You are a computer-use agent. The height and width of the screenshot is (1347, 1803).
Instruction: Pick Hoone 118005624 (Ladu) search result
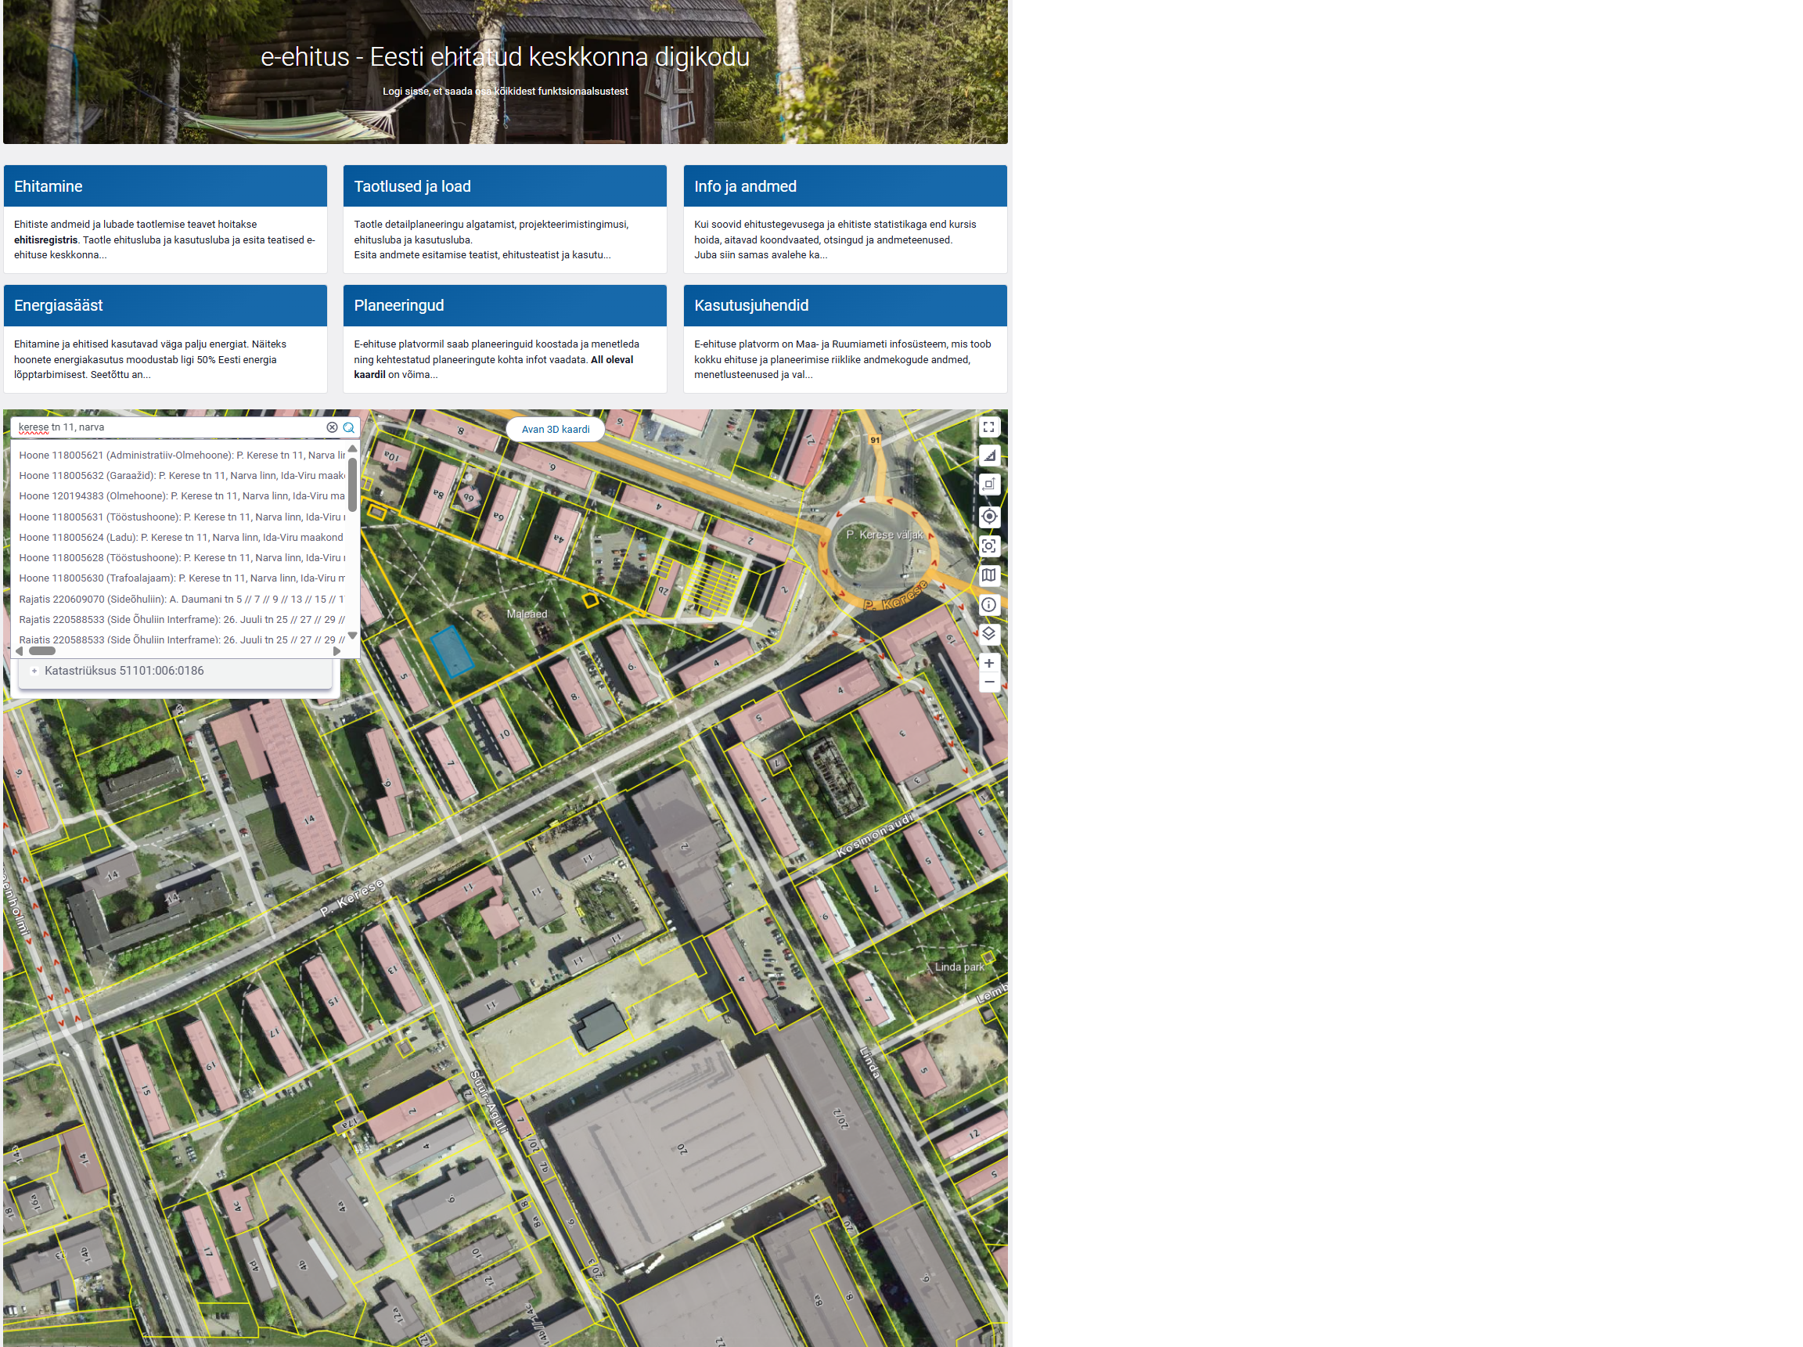coord(181,538)
